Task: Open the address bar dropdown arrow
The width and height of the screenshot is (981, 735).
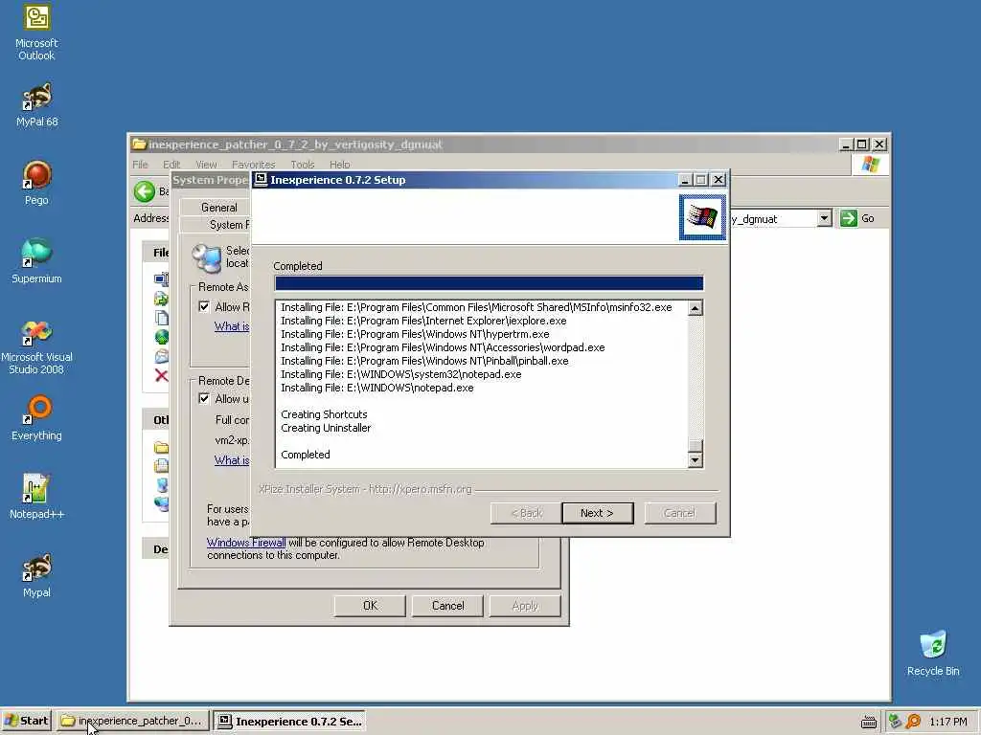Action: pos(824,218)
